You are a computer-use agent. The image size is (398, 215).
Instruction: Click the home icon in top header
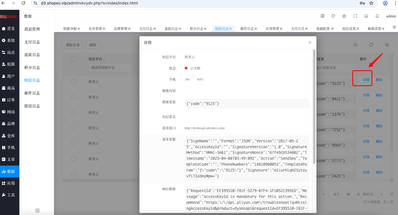[x=366, y=16]
